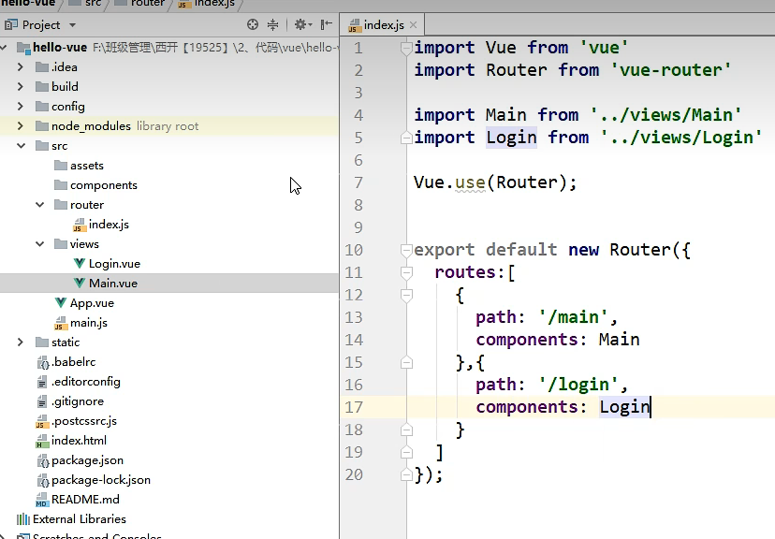Select package-lock.json file
The height and width of the screenshot is (539, 775).
101,480
